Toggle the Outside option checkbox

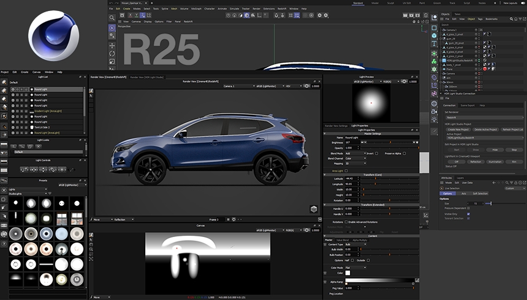368,260
